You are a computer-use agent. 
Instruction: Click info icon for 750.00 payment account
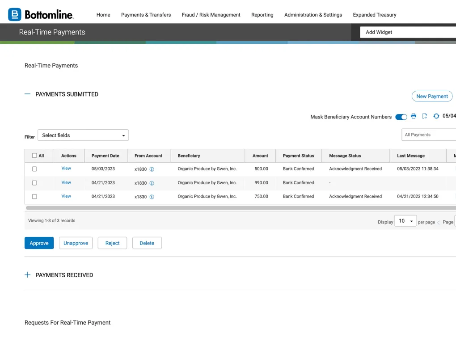[152, 197]
